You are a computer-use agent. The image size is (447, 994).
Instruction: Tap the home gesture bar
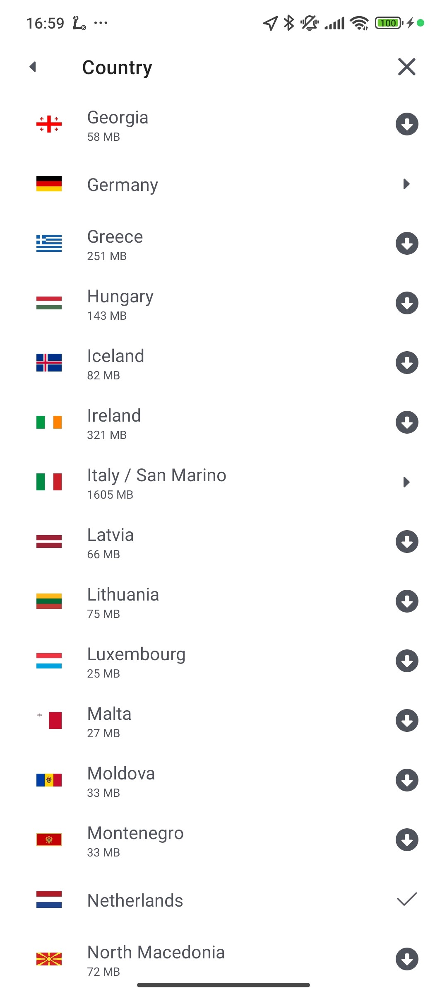223,985
